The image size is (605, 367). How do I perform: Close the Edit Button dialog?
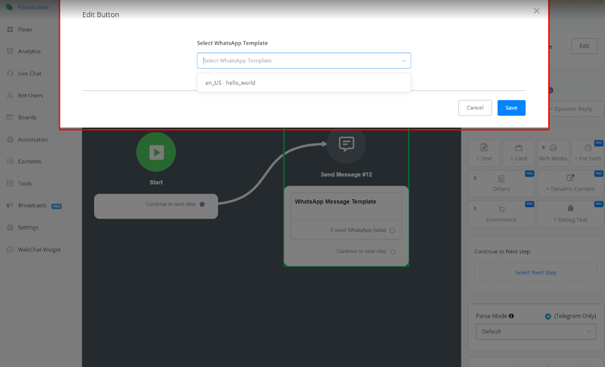[536, 11]
